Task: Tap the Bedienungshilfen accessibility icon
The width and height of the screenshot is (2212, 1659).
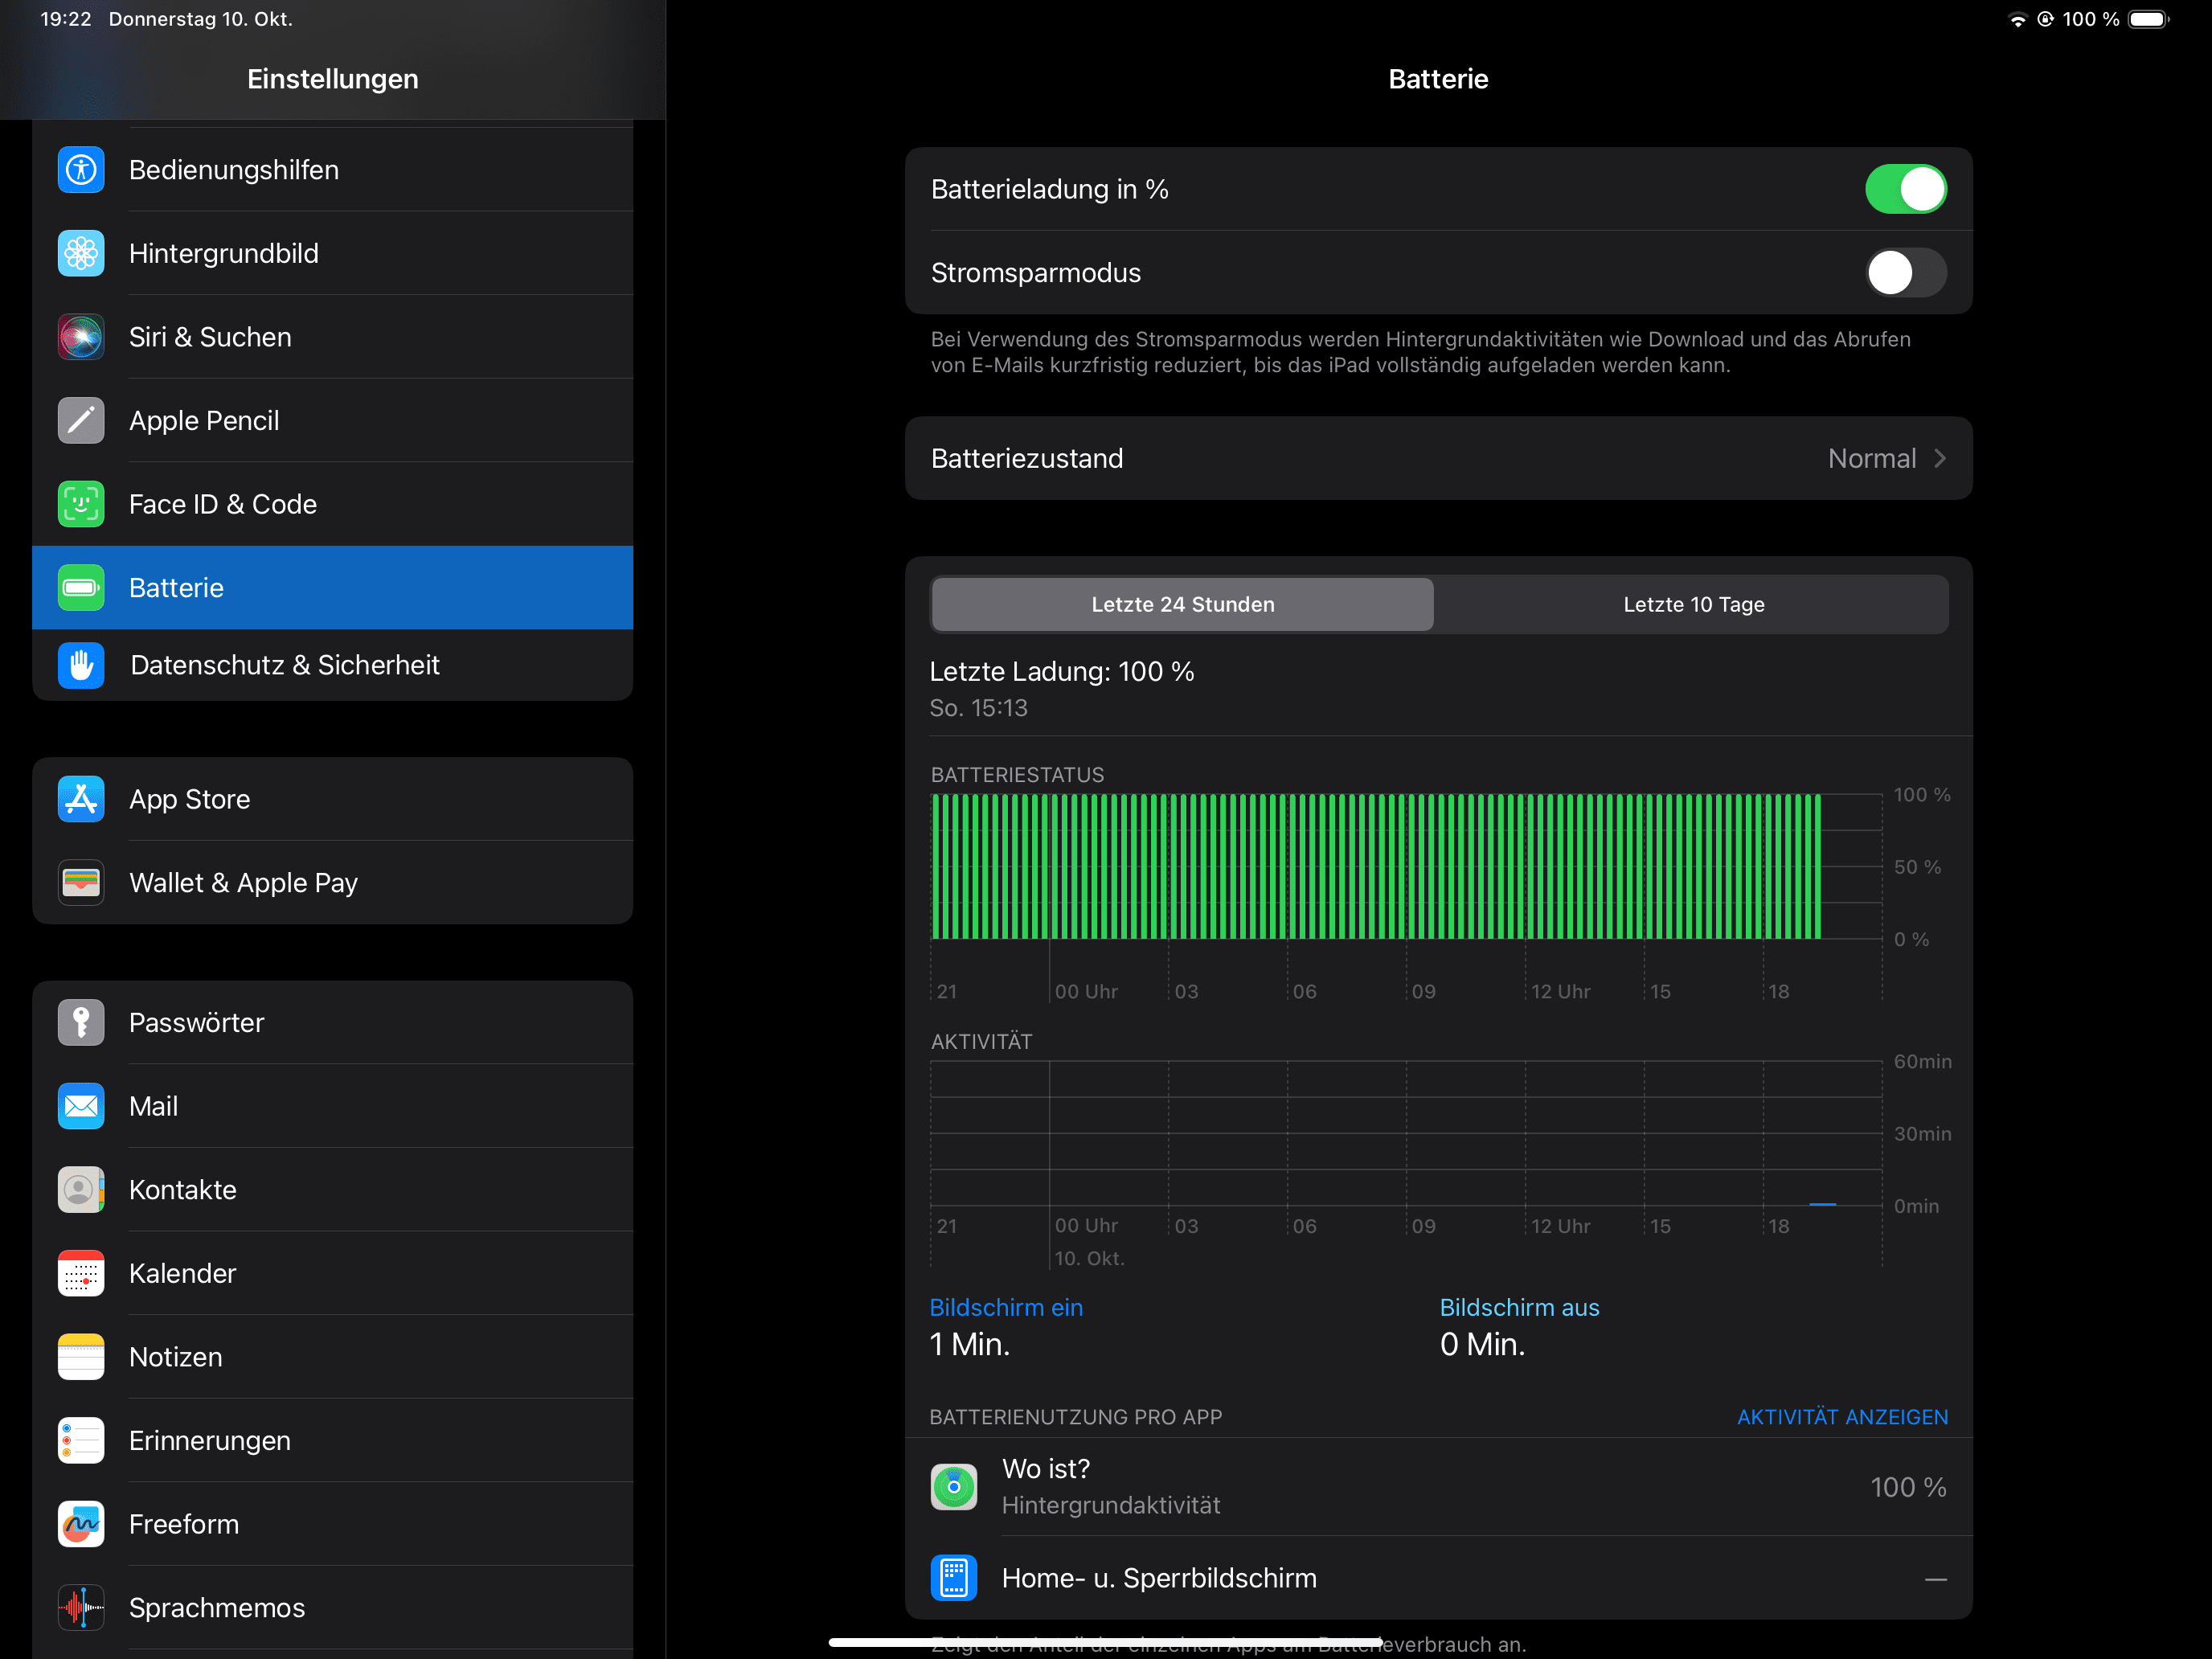Action: pos(81,170)
